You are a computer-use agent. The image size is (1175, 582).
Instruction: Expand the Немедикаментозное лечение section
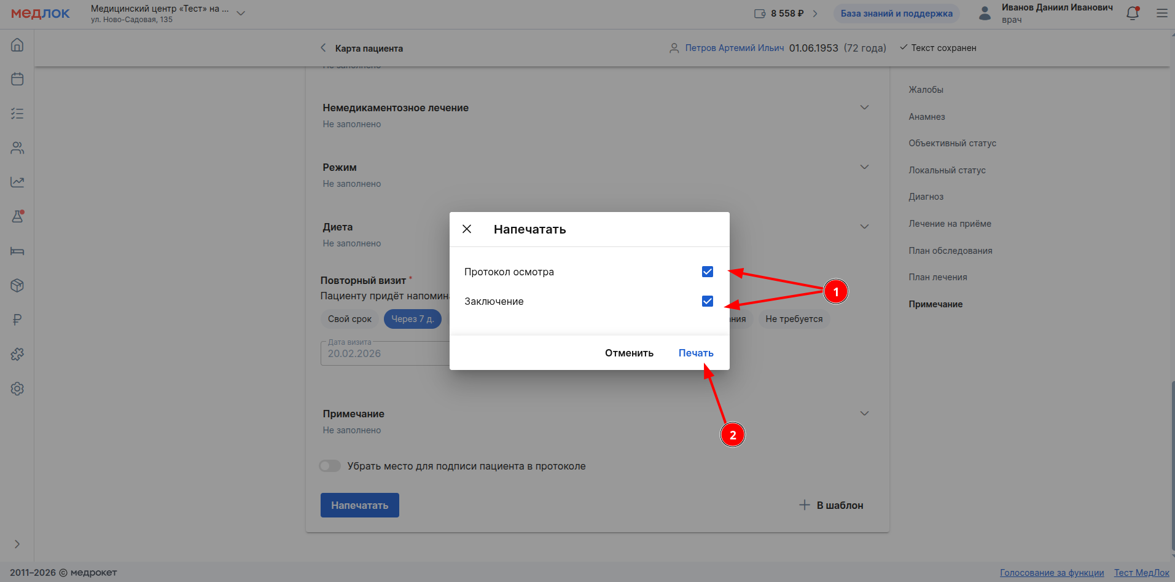pyautogui.click(x=864, y=108)
